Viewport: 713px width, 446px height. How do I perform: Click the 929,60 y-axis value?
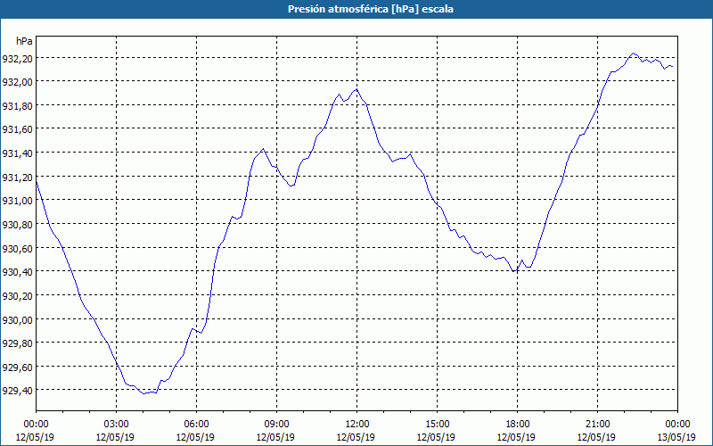click(17, 368)
